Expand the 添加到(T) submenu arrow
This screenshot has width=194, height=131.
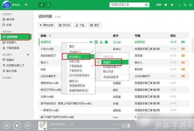(92, 52)
